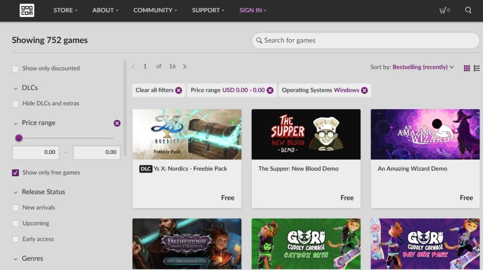Reset the Price range filter with its X icon

pyautogui.click(x=117, y=123)
